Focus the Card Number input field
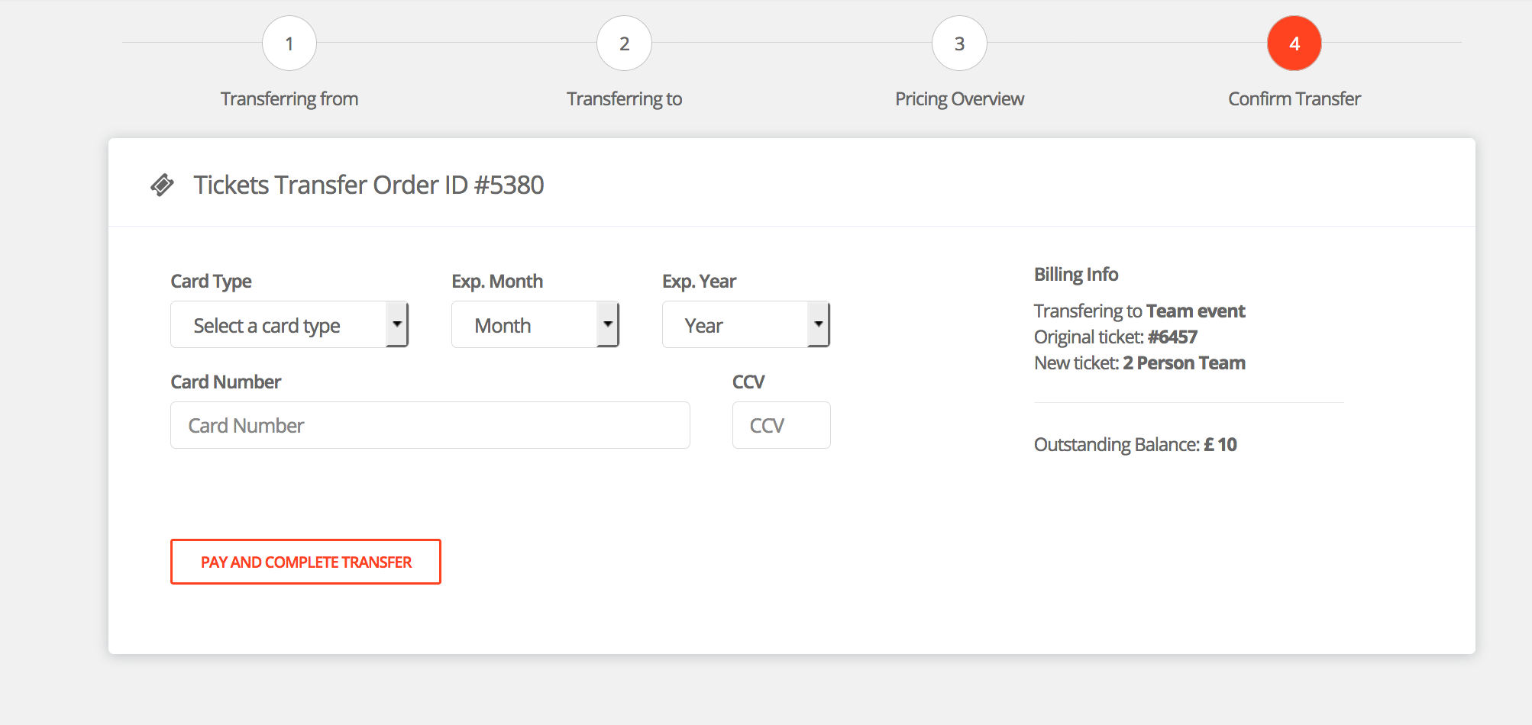Viewport: 1532px width, 725px height. click(x=430, y=425)
